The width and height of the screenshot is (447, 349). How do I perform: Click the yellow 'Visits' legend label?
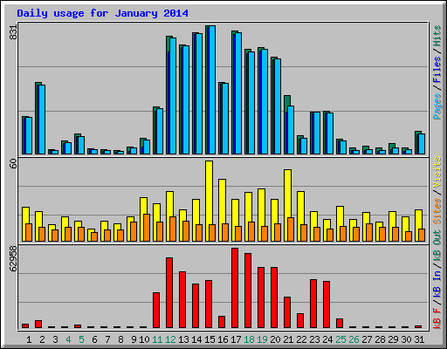(x=437, y=172)
